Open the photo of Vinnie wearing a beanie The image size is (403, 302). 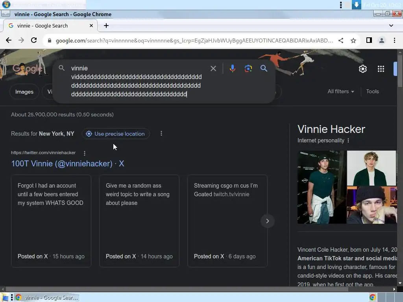pos(372,205)
